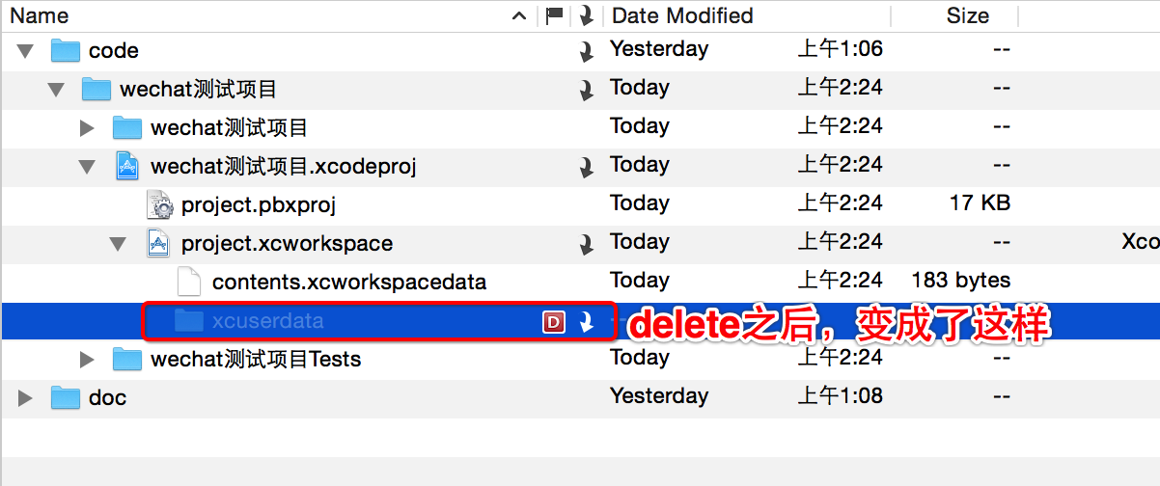Screen dimensions: 1160x486
Task: Collapse the wechat测试项目.xcodeproj disclosure triangle
Action: tap(87, 166)
